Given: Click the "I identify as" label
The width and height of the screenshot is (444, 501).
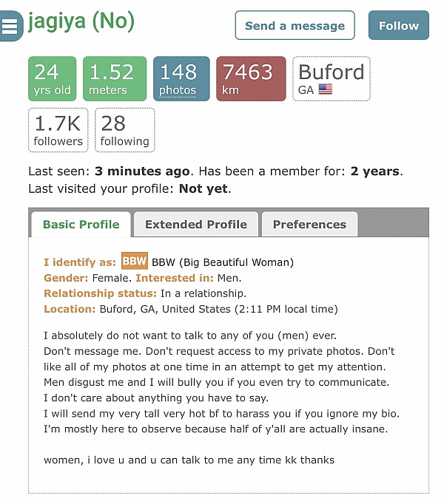Looking at the screenshot, I should point(80,262).
